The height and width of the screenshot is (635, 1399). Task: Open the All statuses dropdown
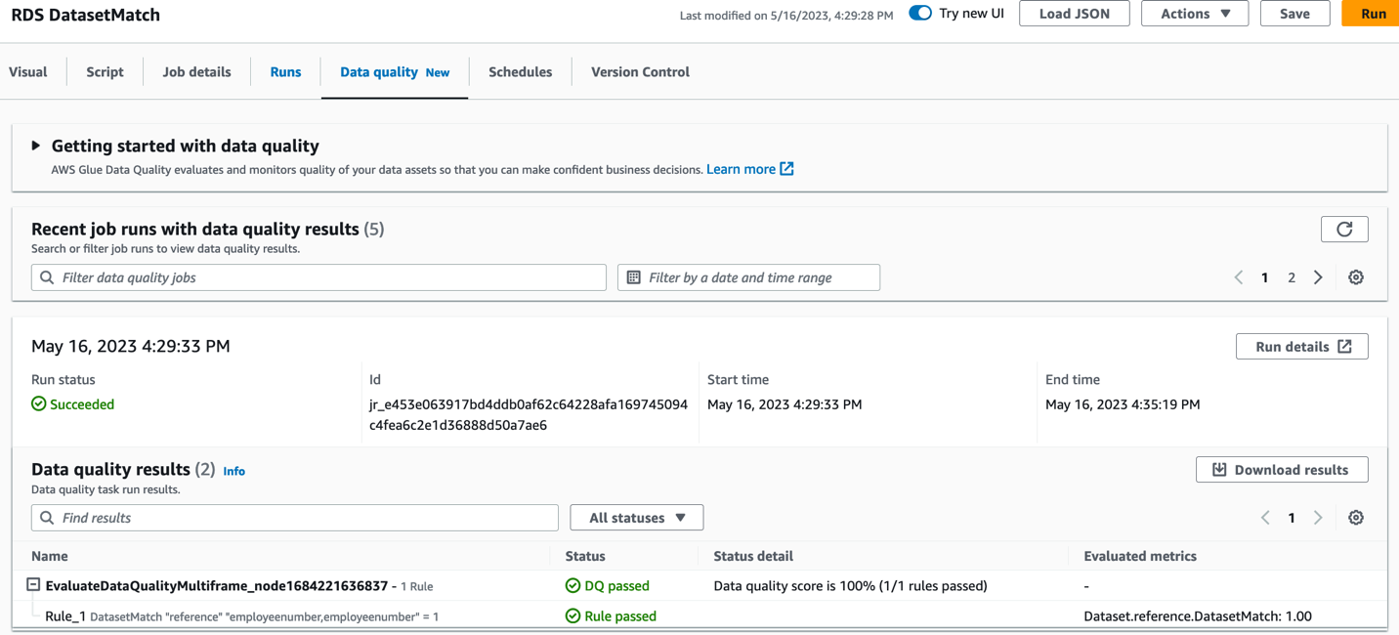click(x=637, y=518)
